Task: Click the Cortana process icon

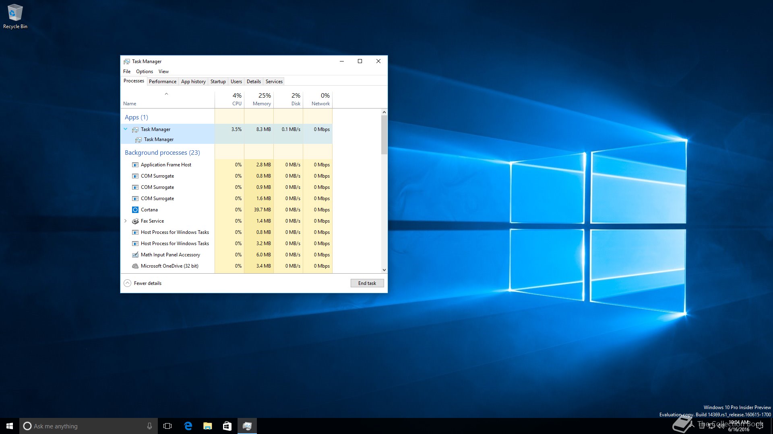Action: [x=135, y=210]
